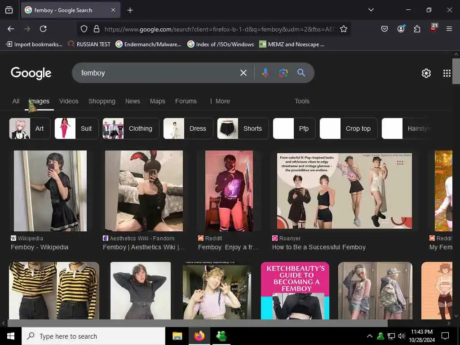Switch to the Forums tab
Viewport: 460px width, 345px height.
pos(186,101)
